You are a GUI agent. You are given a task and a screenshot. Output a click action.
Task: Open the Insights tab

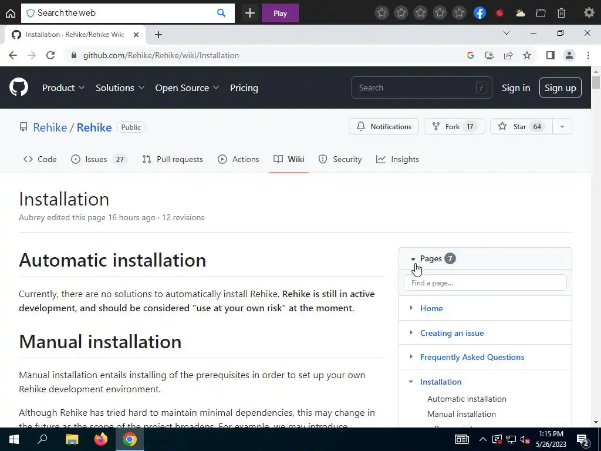tap(397, 159)
